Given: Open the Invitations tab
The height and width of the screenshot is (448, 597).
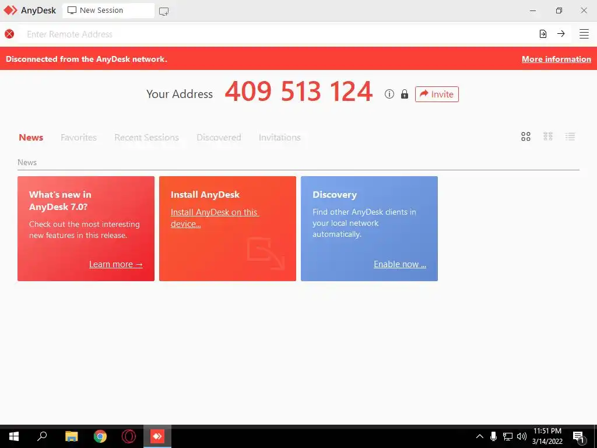Looking at the screenshot, I should click(x=280, y=137).
